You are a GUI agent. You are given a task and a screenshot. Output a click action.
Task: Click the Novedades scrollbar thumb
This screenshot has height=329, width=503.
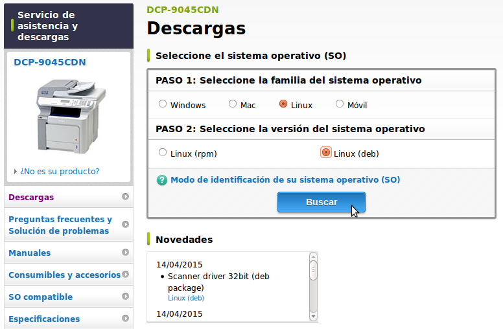[x=314, y=270]
